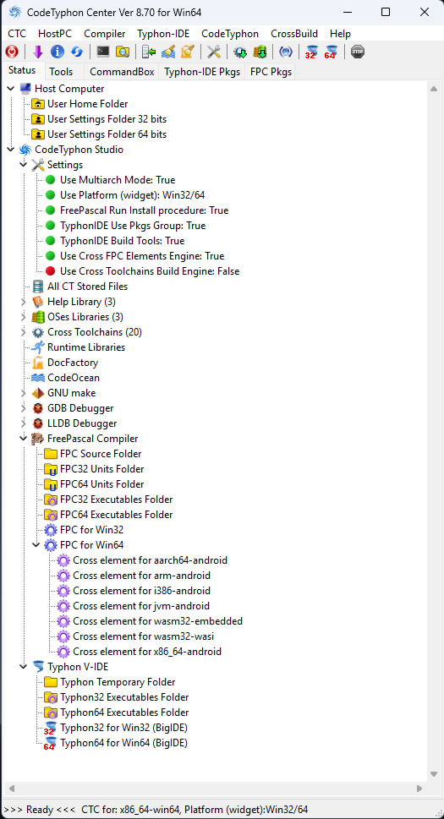Collapse the FPC for Win64 node
The image size is (444, 819).
tap(36, 545)
